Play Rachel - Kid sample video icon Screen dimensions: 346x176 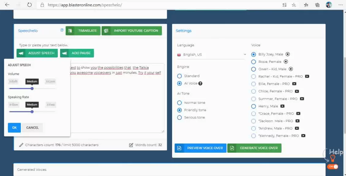(307, 76)
